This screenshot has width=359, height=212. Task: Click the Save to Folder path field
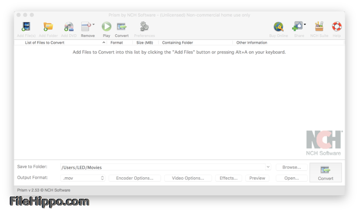click(163, 167)
